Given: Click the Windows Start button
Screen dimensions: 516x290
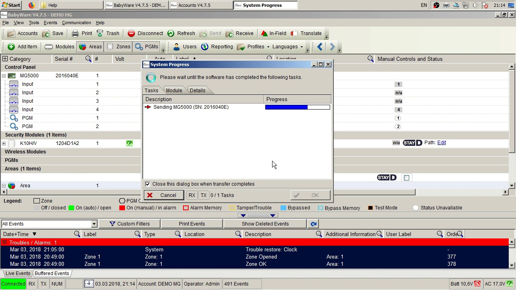Looking at the screenshot, I should pos(11,5).
